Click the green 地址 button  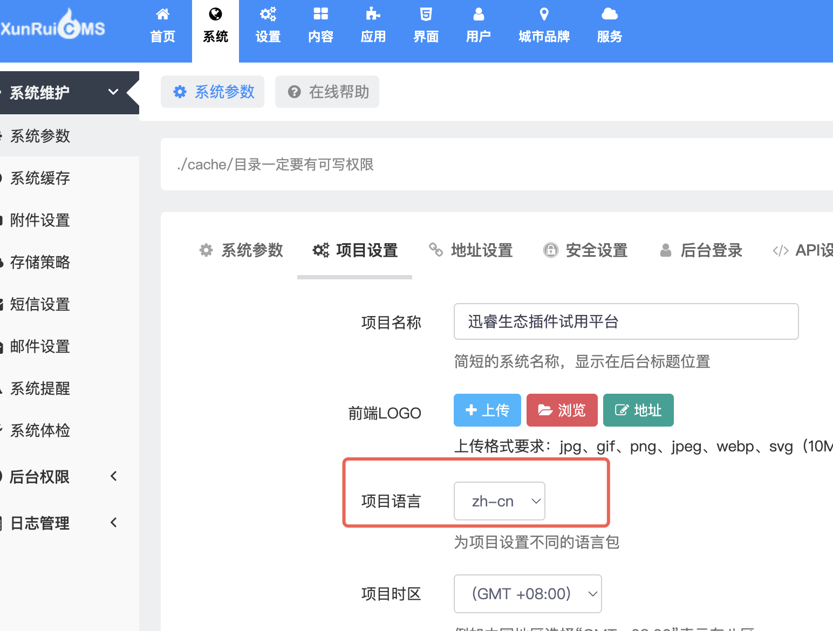coord(638,410)
